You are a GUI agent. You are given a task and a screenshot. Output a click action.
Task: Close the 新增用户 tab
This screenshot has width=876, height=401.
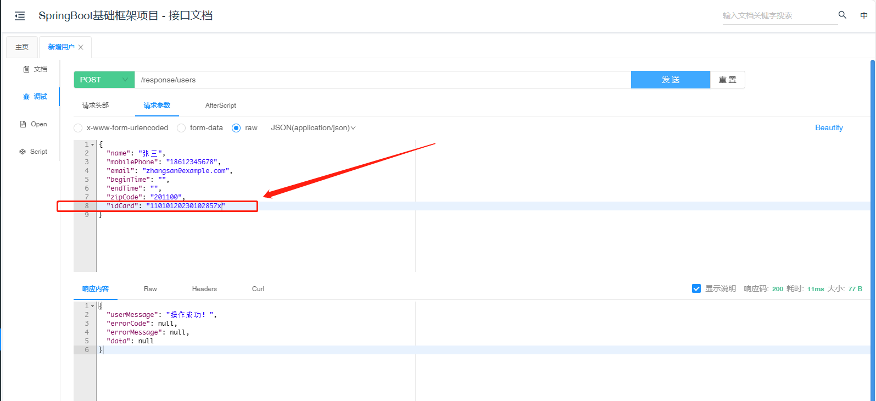point(81,47)
